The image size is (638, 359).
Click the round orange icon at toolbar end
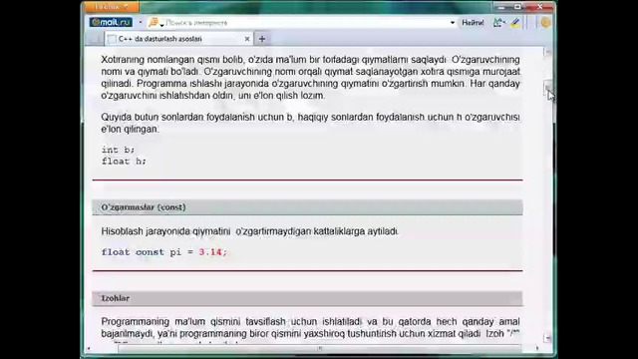545,23
